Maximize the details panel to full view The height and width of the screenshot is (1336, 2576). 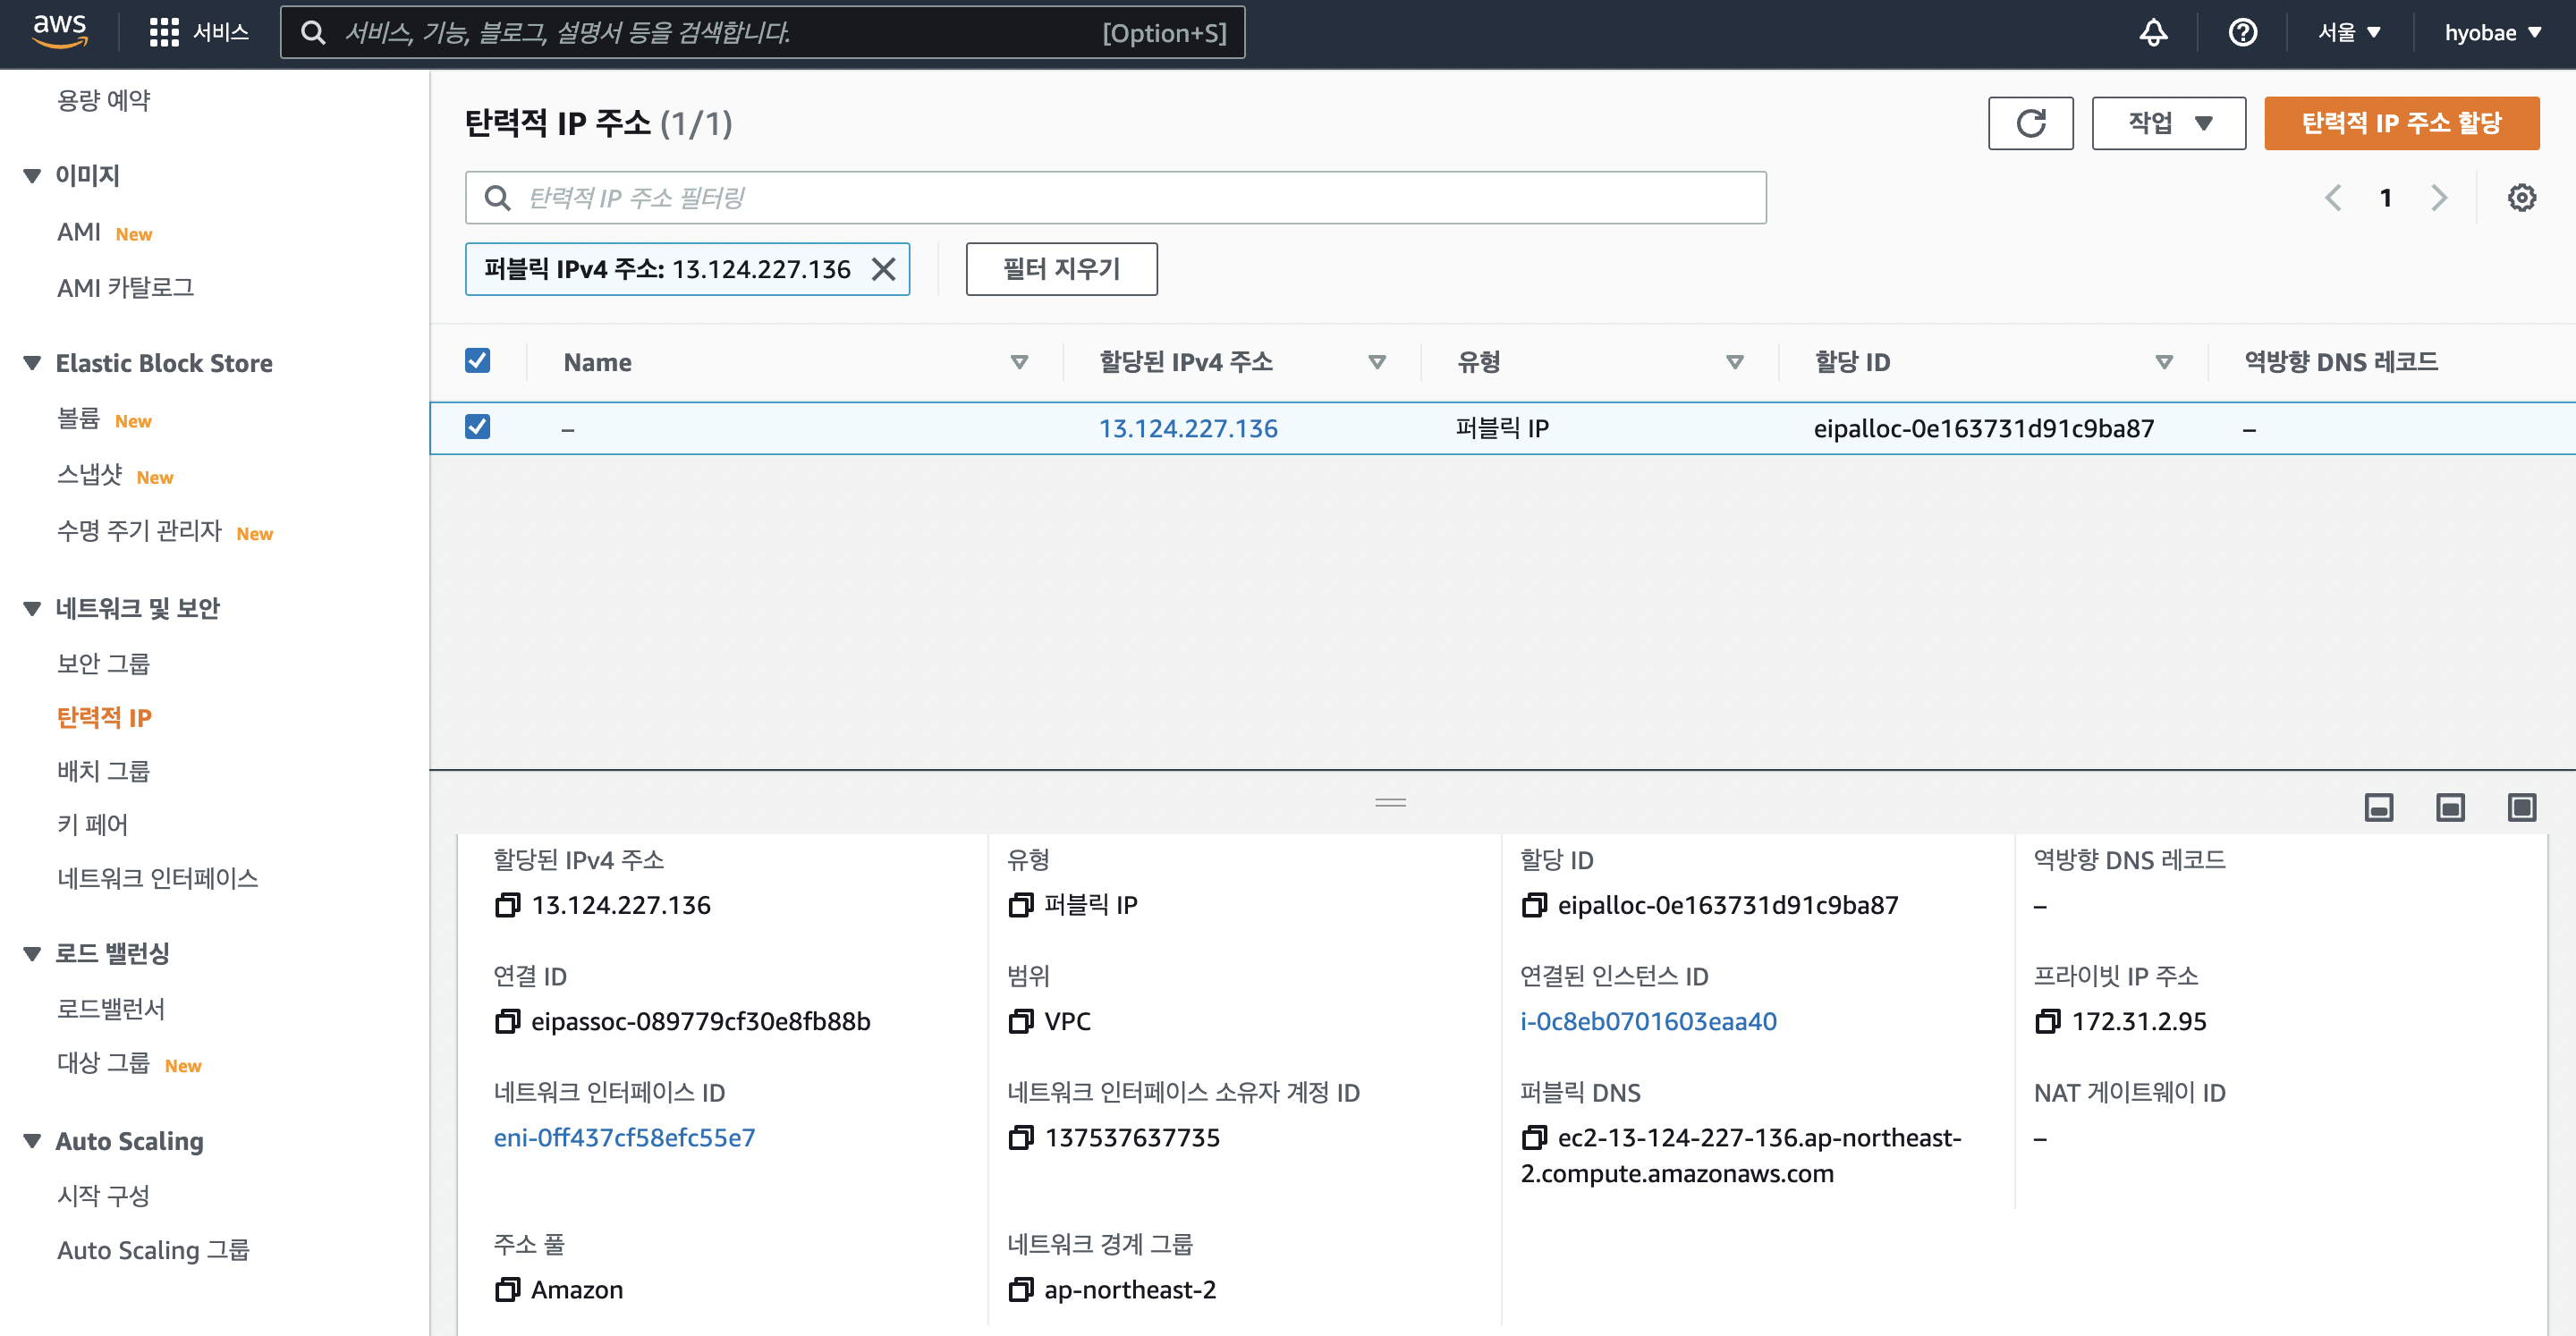(x=2521, y=807)
